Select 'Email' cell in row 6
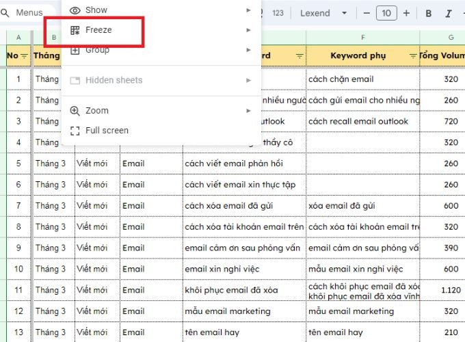Image resolution: width=465 pixels, height=342 pixels. coord(151,185)
